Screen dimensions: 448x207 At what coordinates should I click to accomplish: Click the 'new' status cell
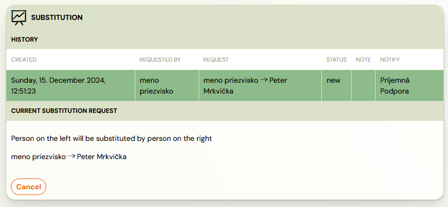[x=337, y=86]
